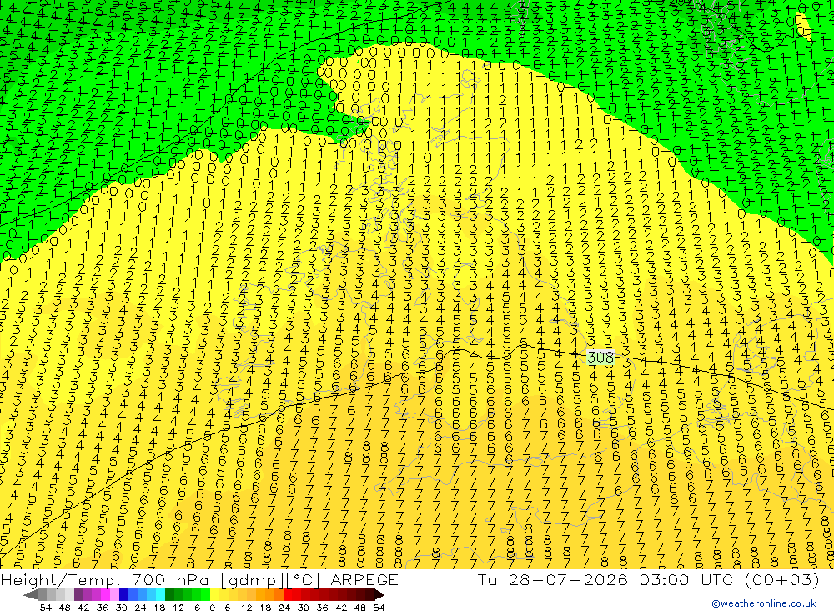Click the '54' legend scale value at the end
The width and height of the screenshot is (834, 611).
(x=379, y=608)
